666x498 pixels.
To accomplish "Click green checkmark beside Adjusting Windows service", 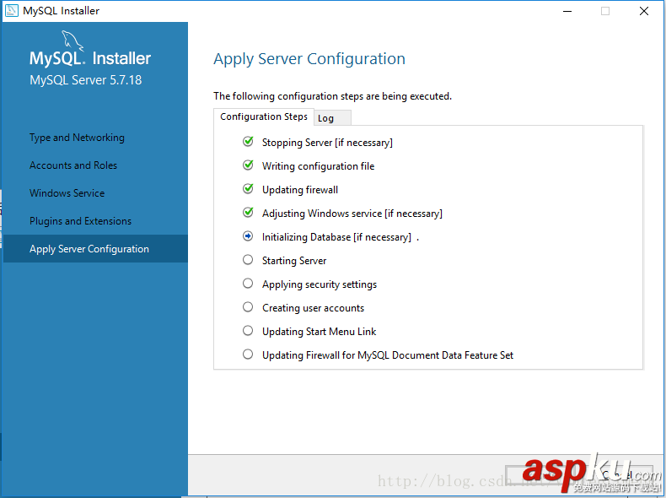I will coord(248,213).
